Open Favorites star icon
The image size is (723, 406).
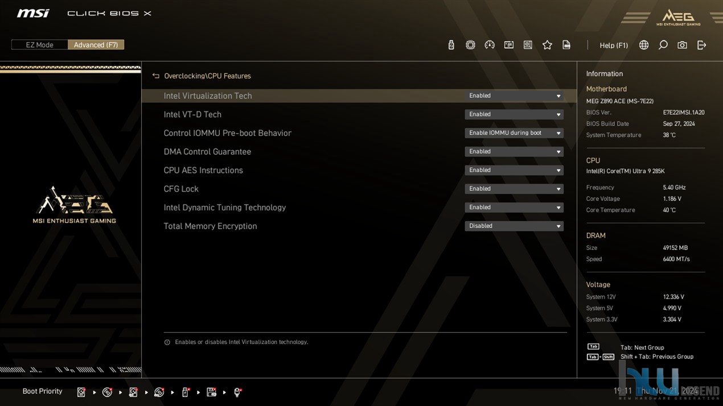pyautogui.click(x=547, y=45)
